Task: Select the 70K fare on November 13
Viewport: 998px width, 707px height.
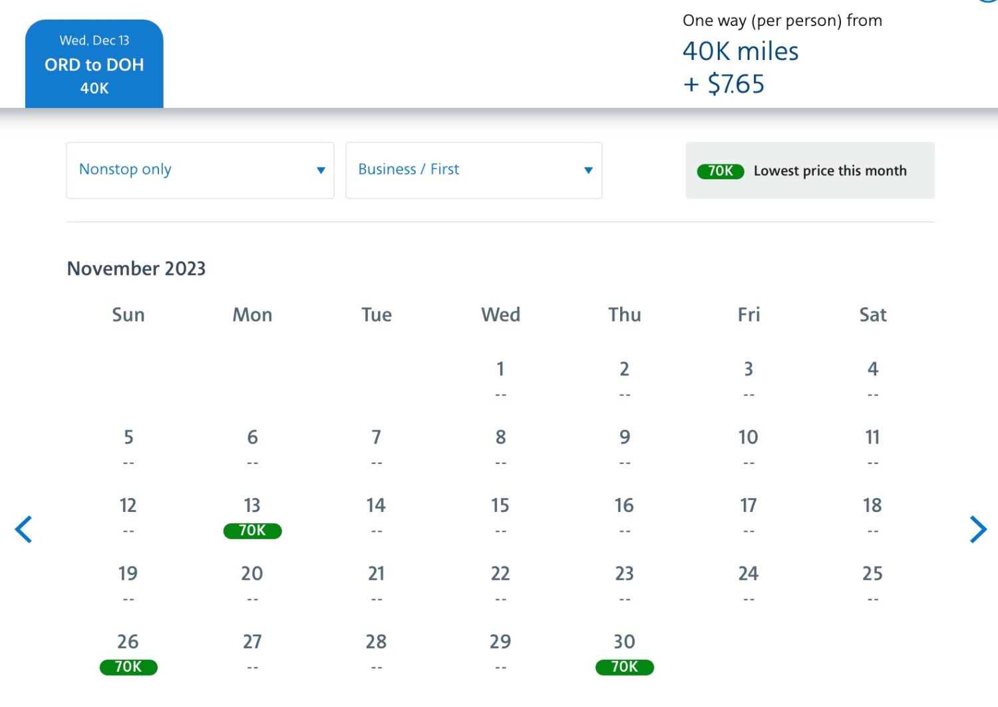Action: [x=252, y=531]
